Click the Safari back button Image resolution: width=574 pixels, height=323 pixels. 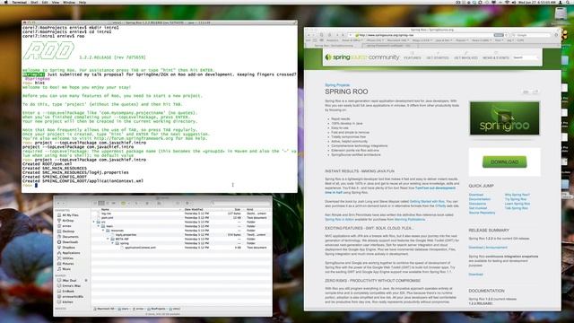[x=309, y=35]
